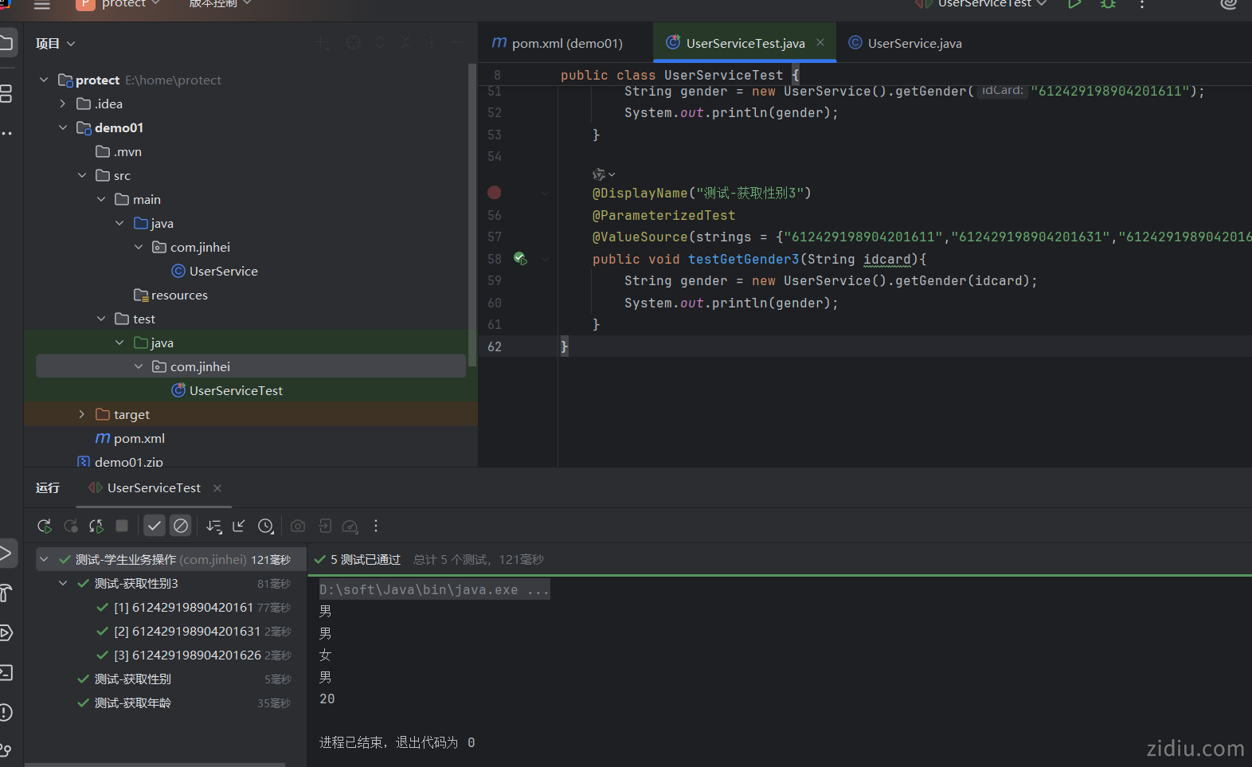Rerun the tests in the Run panel

point(45,526)
